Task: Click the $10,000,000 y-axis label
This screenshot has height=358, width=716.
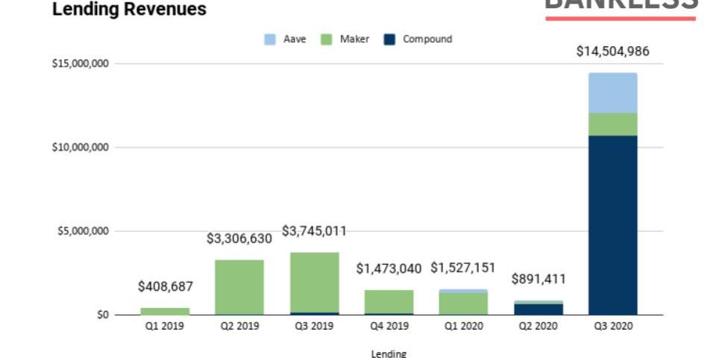Action: point(81,147)
